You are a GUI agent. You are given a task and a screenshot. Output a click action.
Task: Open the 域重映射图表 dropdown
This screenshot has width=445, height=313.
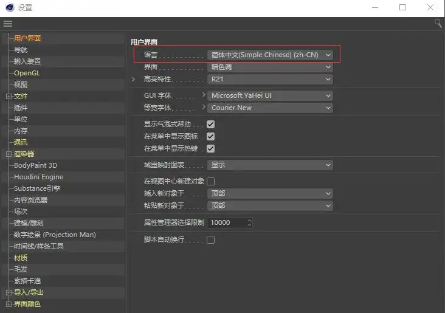(270, 165)
